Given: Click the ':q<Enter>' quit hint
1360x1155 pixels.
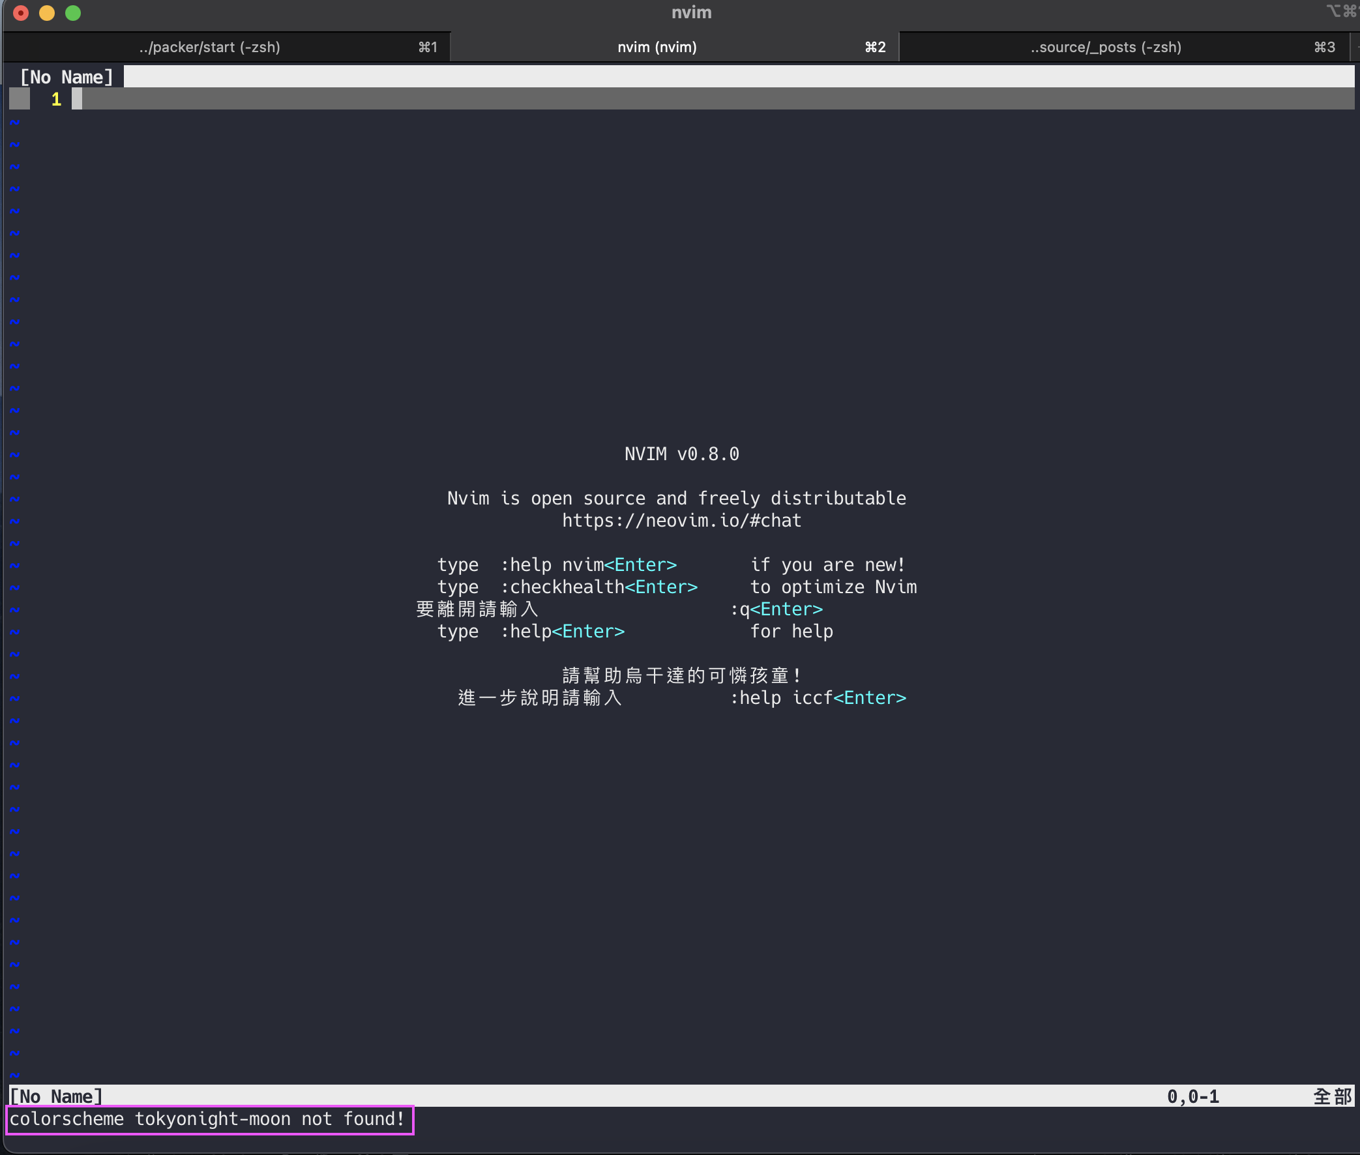Looking at the screenshot, I should (x=776, y=609).
